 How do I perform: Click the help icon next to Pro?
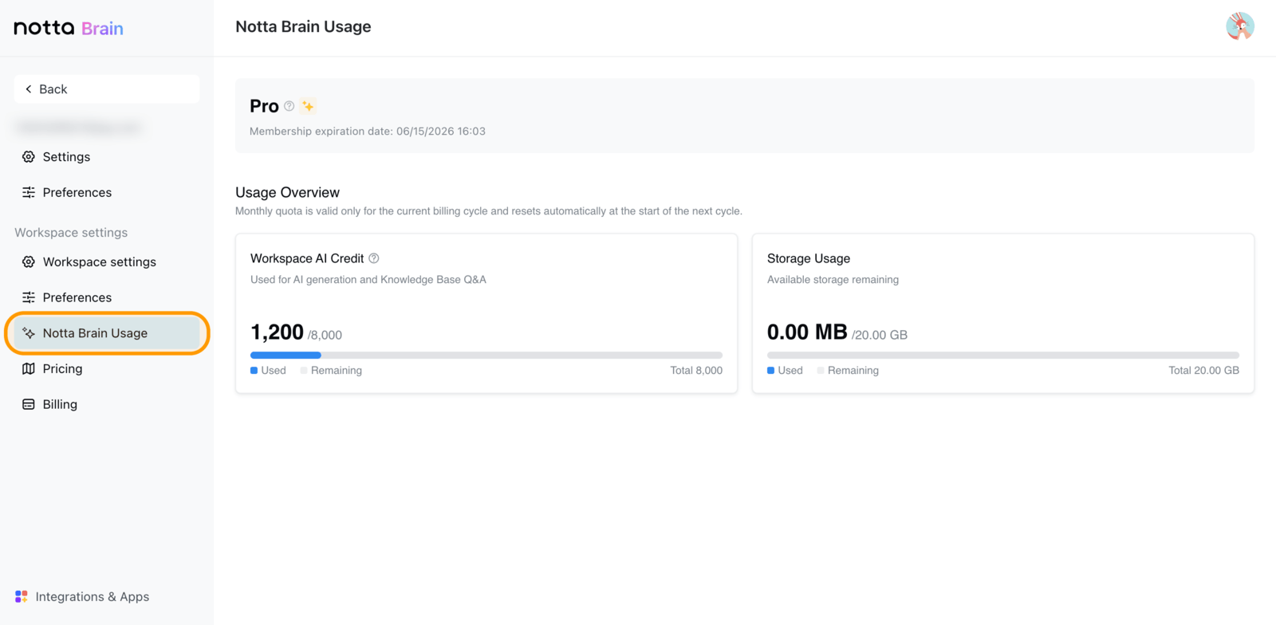tap(289, 106)
